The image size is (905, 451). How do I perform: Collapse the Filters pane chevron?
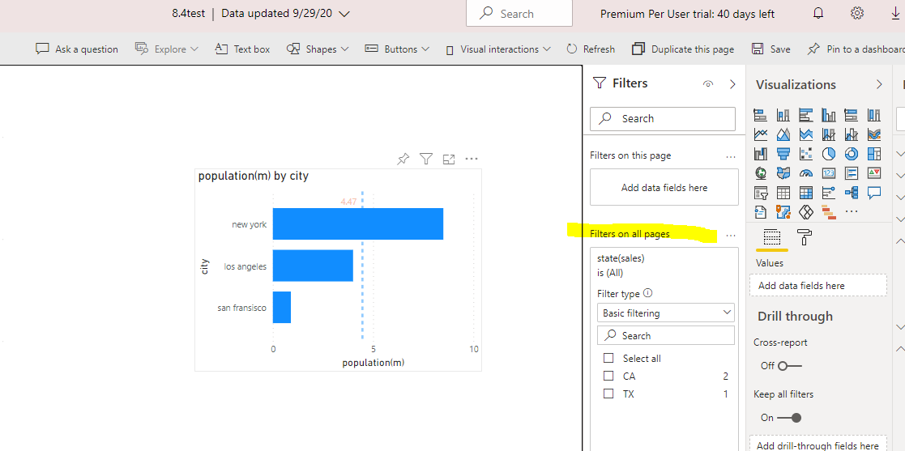pos(733,84)
